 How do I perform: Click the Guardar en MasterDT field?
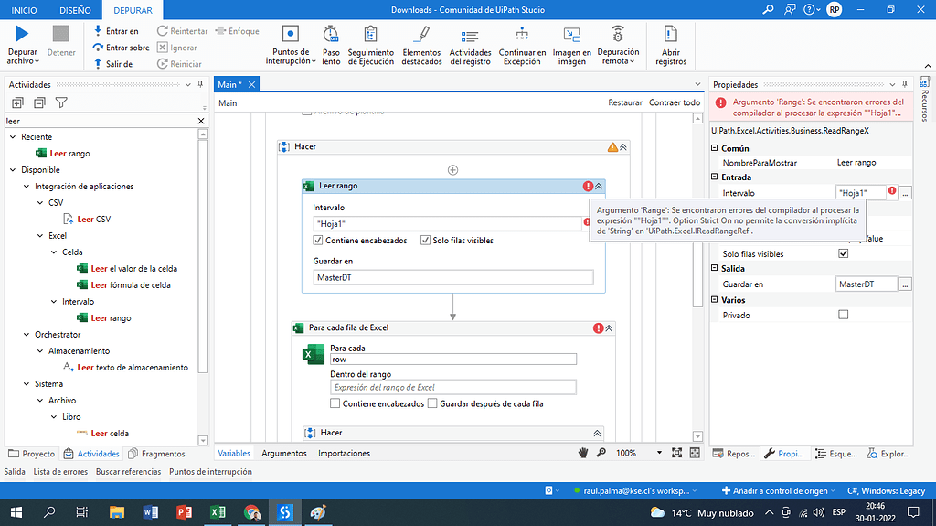pyautogui.click(x=453, y=277)
